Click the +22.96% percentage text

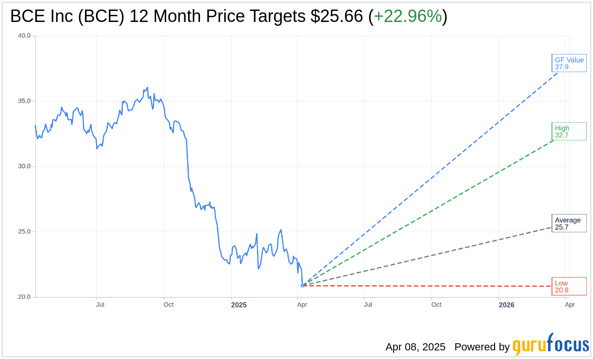408,16
